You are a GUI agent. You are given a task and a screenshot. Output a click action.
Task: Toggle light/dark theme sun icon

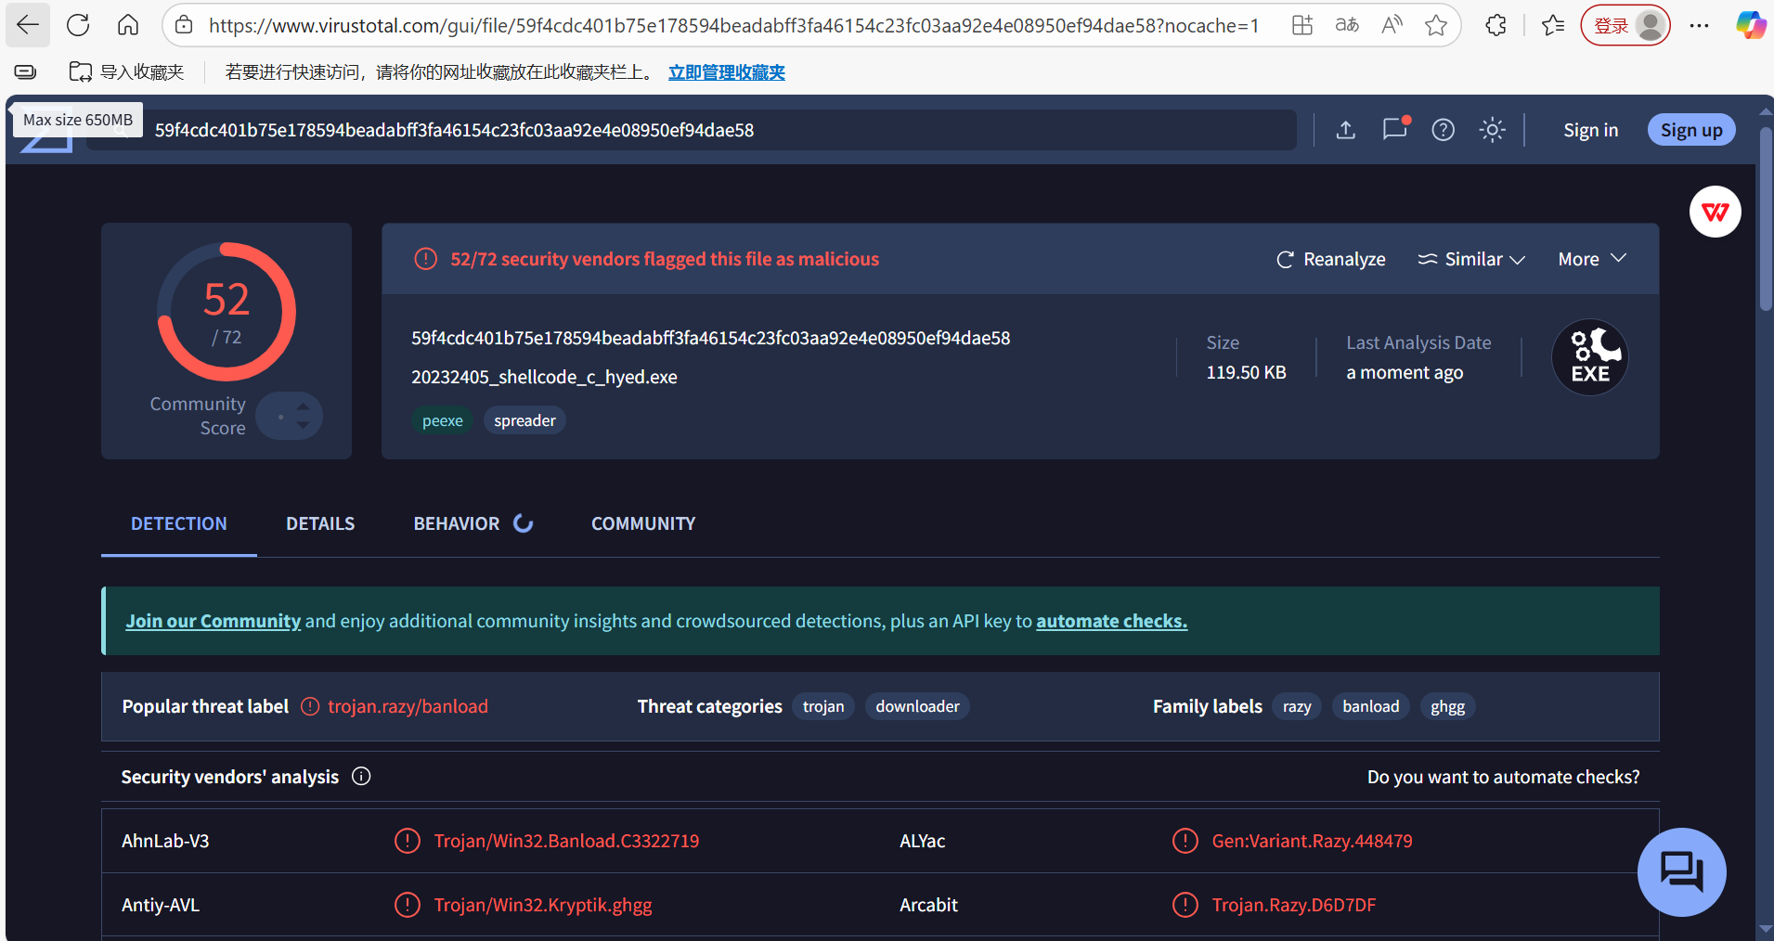tap(1493, 130)
